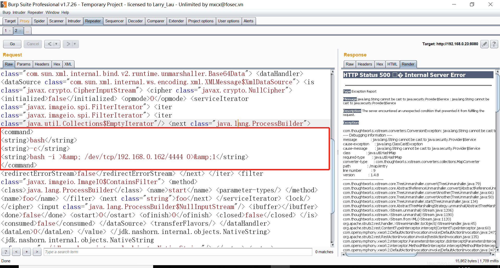Select the response Hex tab
Screen dimensions: 500x268
click(380, 64)
